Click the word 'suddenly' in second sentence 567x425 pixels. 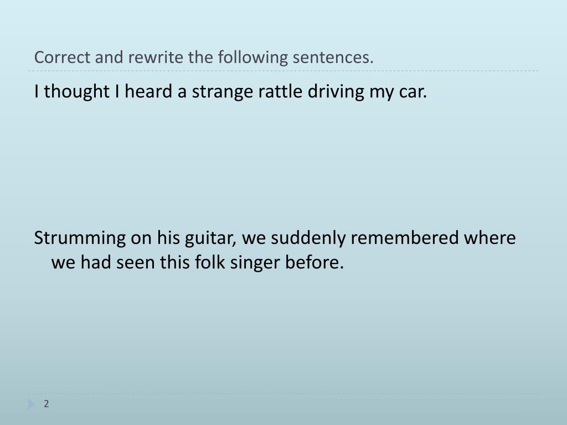[308, 239]
